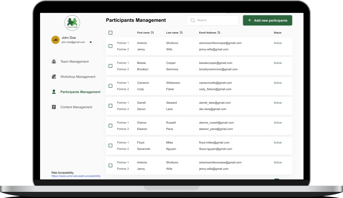This screenshot has width=343, height=198.
Task: Open Workshop Management via its calendar icon
Action: (54, 76)
